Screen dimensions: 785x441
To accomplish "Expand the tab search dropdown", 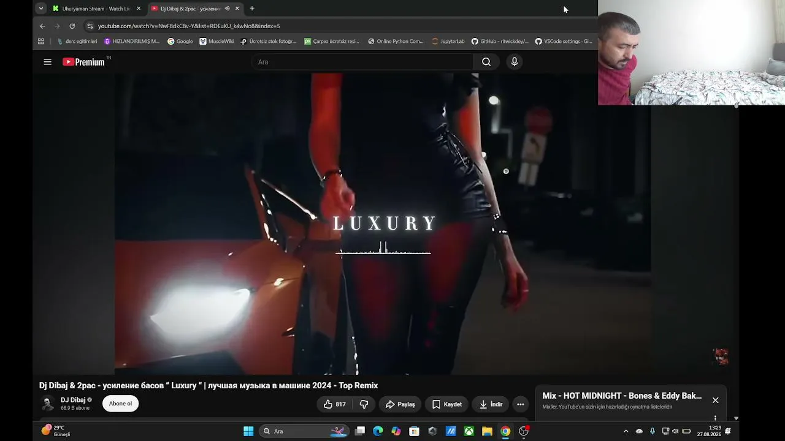I will pos(40,9).
